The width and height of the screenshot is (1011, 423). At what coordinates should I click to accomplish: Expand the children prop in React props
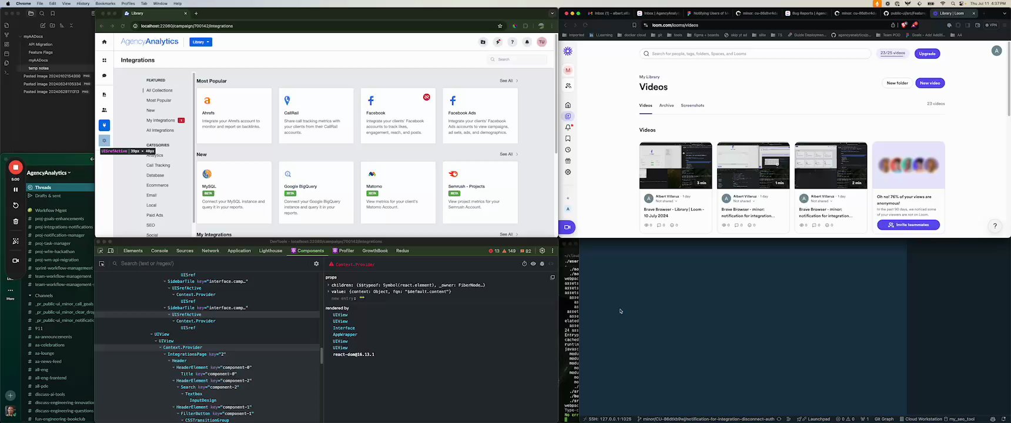(x=329, y=285)
